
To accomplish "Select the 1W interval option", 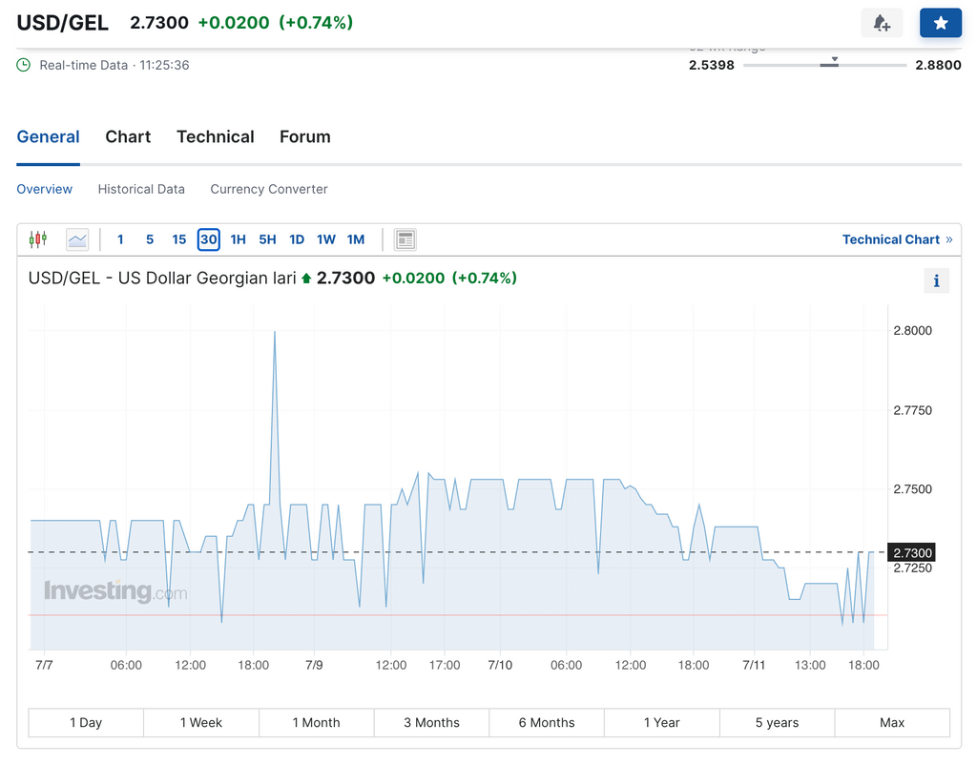I will pos(326,239).
